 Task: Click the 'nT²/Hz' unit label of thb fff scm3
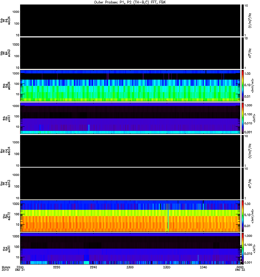(x=250, y=53)
